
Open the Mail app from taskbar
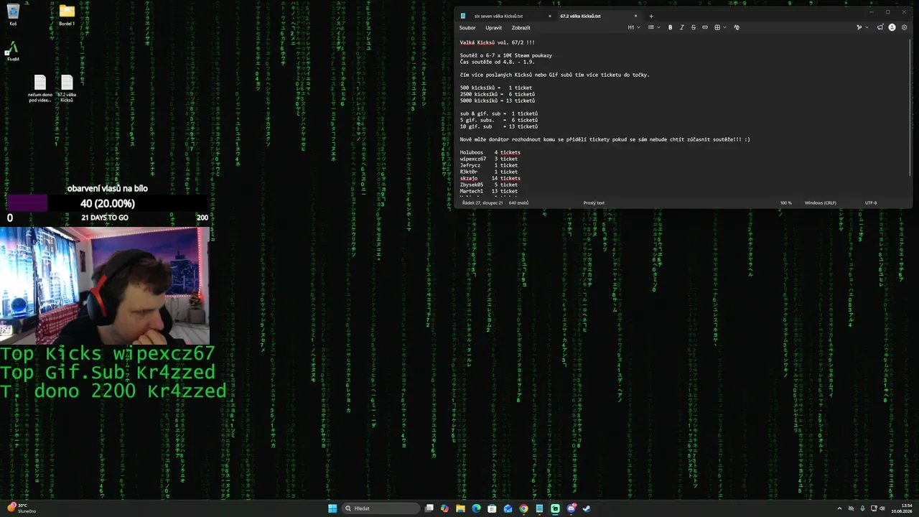click(508, 508)
